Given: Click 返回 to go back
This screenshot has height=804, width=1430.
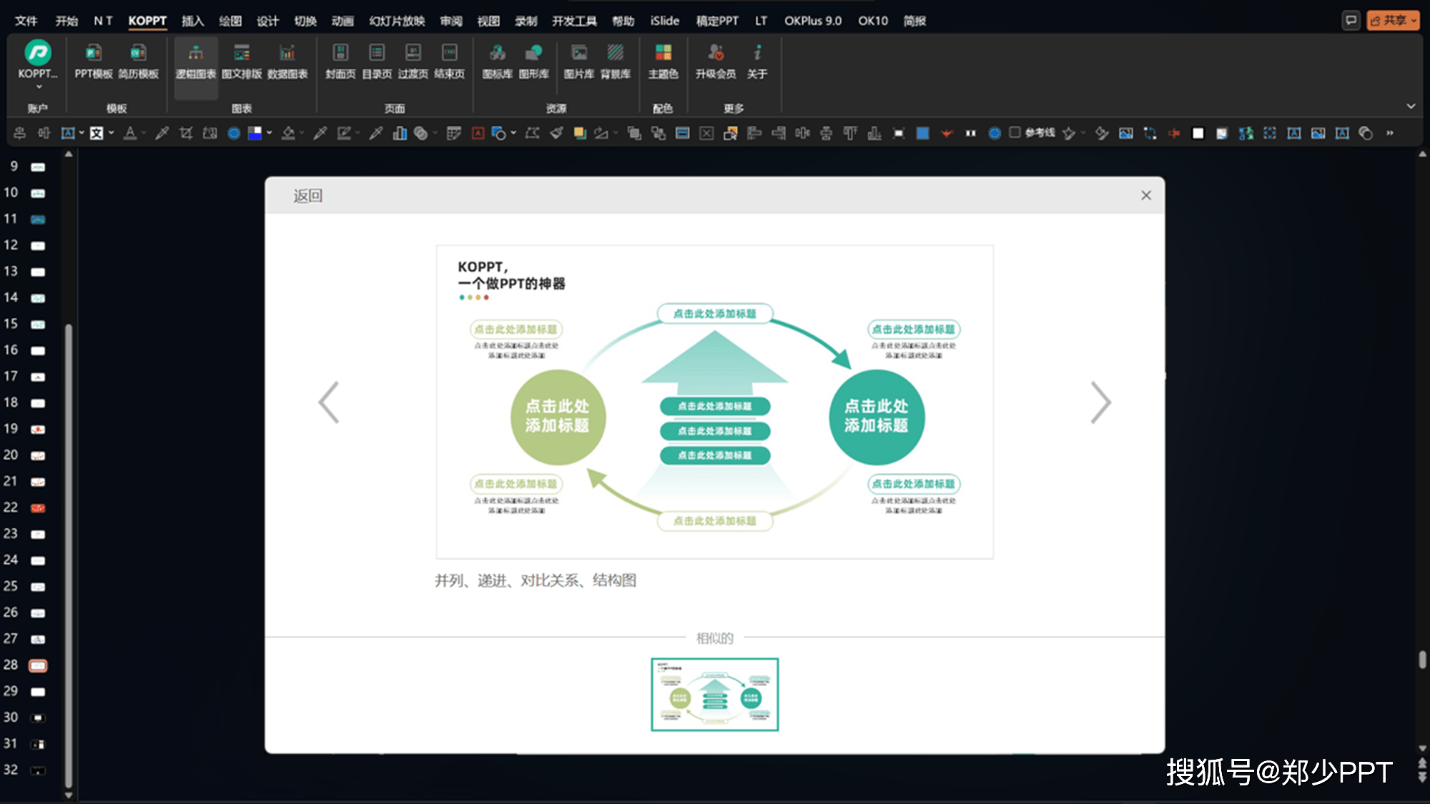Looking at the screenshot, I should tap(307, 196).
